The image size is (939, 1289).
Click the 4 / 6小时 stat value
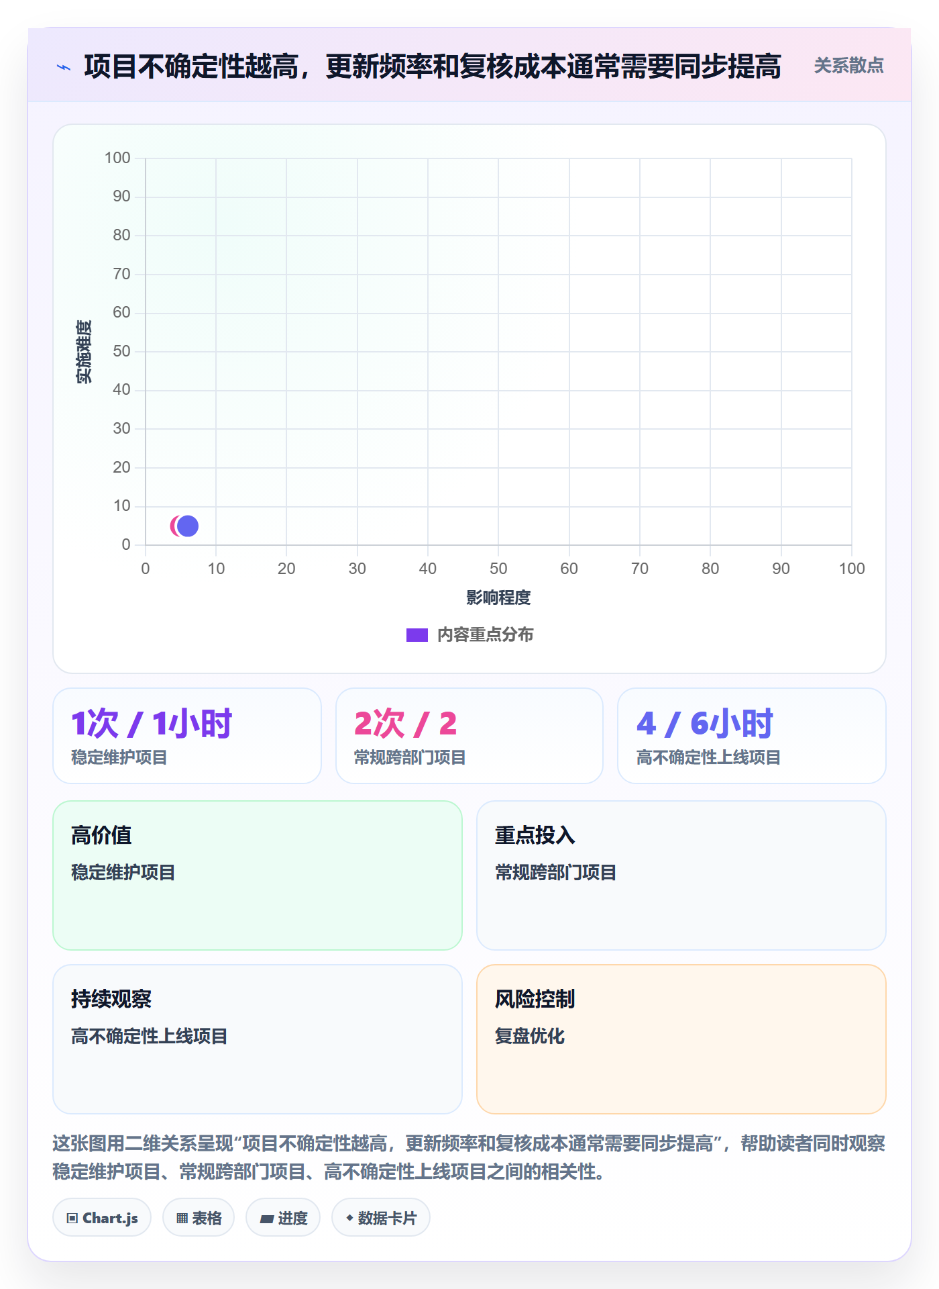705,724
